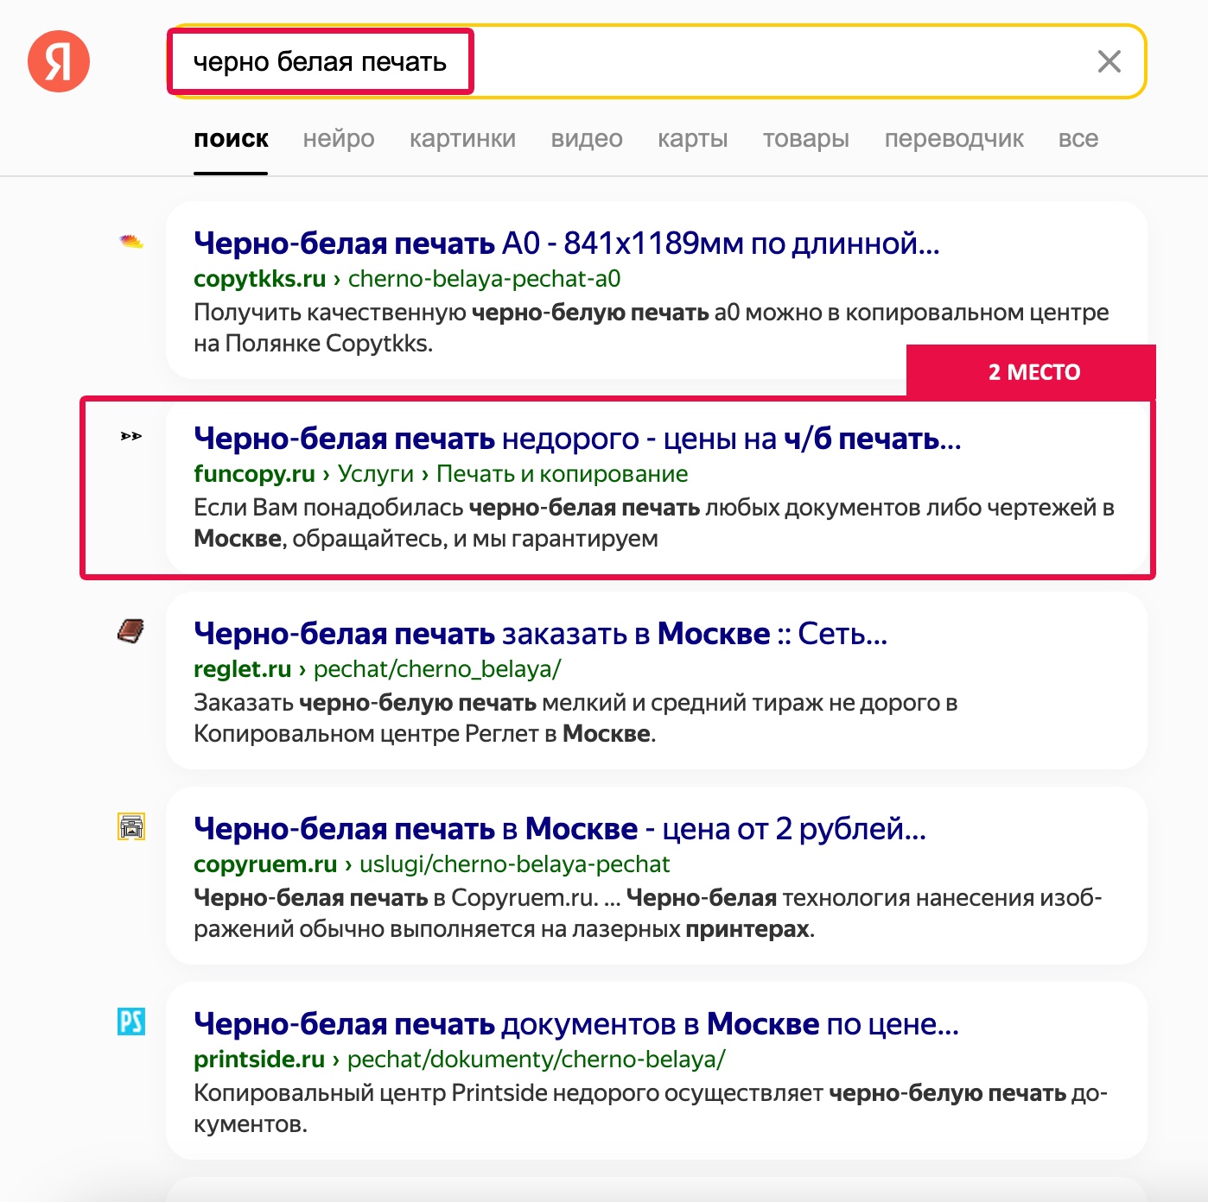Open the 'картинки' tab
This screenshot has width=1208, height=1202.
462,139
